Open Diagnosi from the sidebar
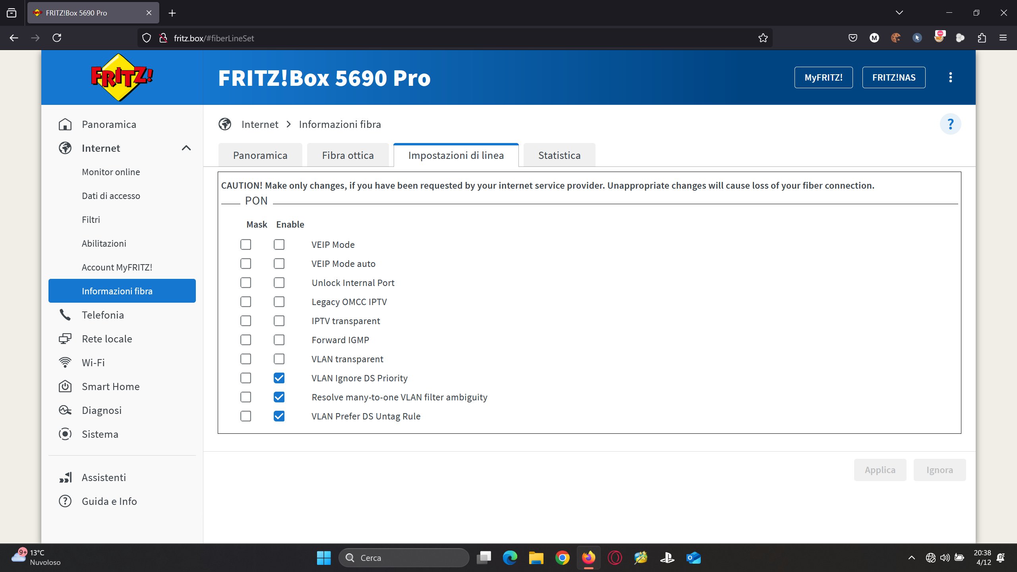 [x=101, y=410]
